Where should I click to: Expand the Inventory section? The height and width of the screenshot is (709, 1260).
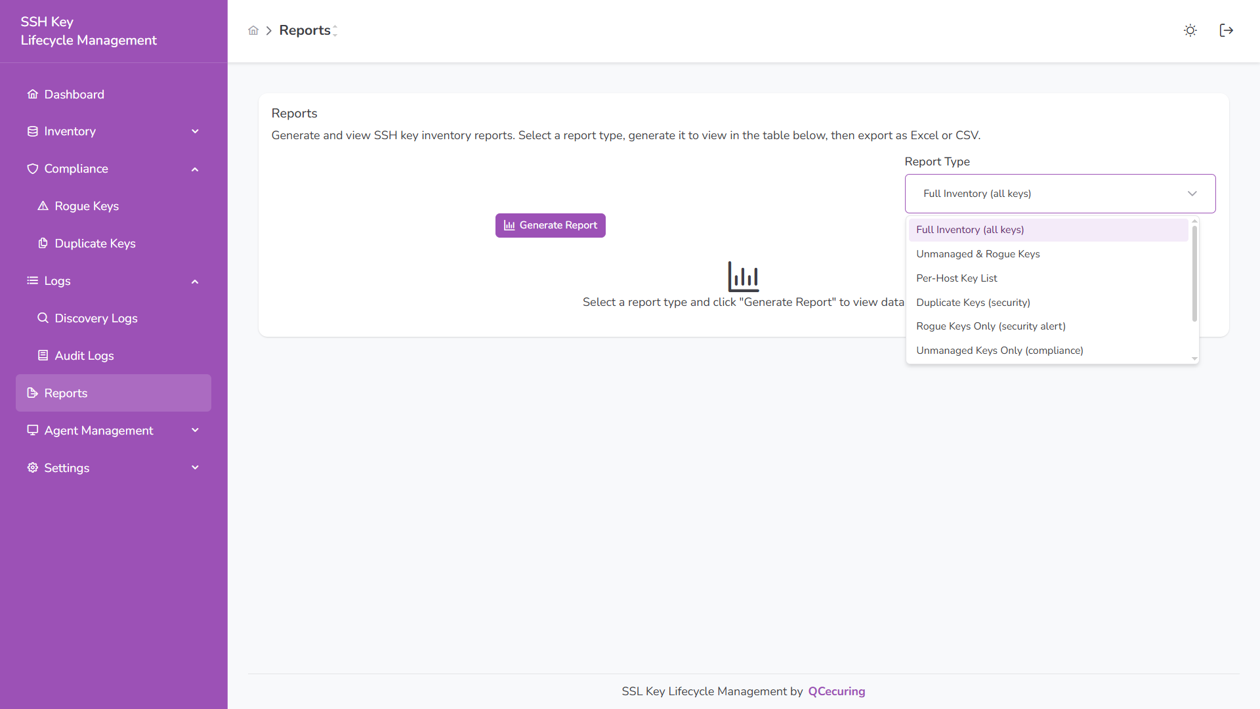pos(195,131)
